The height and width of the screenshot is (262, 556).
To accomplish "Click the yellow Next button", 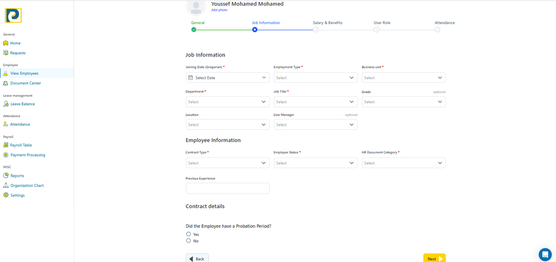I will pos(434,258).
